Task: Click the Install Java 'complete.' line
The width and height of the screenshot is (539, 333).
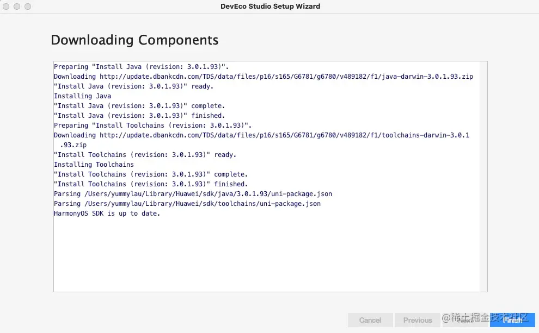Action: [139, 106]
